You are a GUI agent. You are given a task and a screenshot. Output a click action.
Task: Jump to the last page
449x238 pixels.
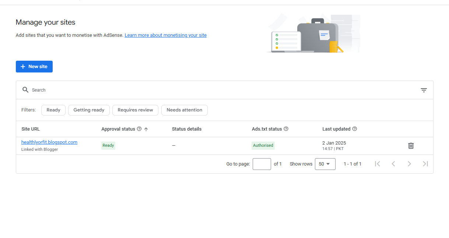point(425,164)
